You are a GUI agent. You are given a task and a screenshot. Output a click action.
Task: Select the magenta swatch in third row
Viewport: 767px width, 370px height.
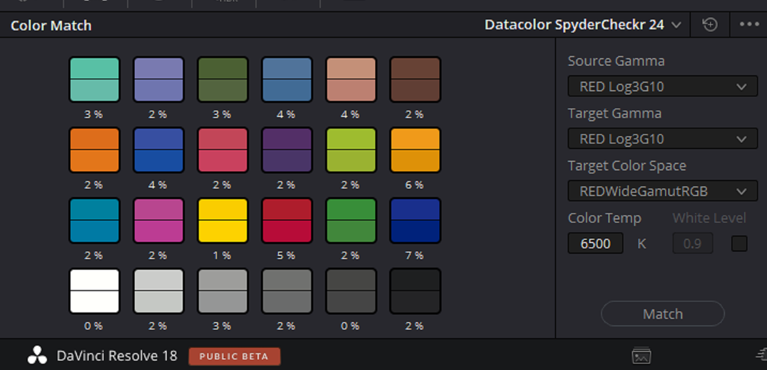point(158,221)
